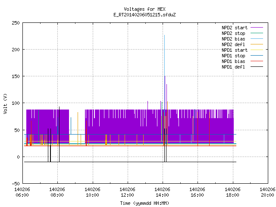Viewport: 276px width, 207px height.
Task: Click the 'NPD1 start' legend label
Action: point(235,50)
